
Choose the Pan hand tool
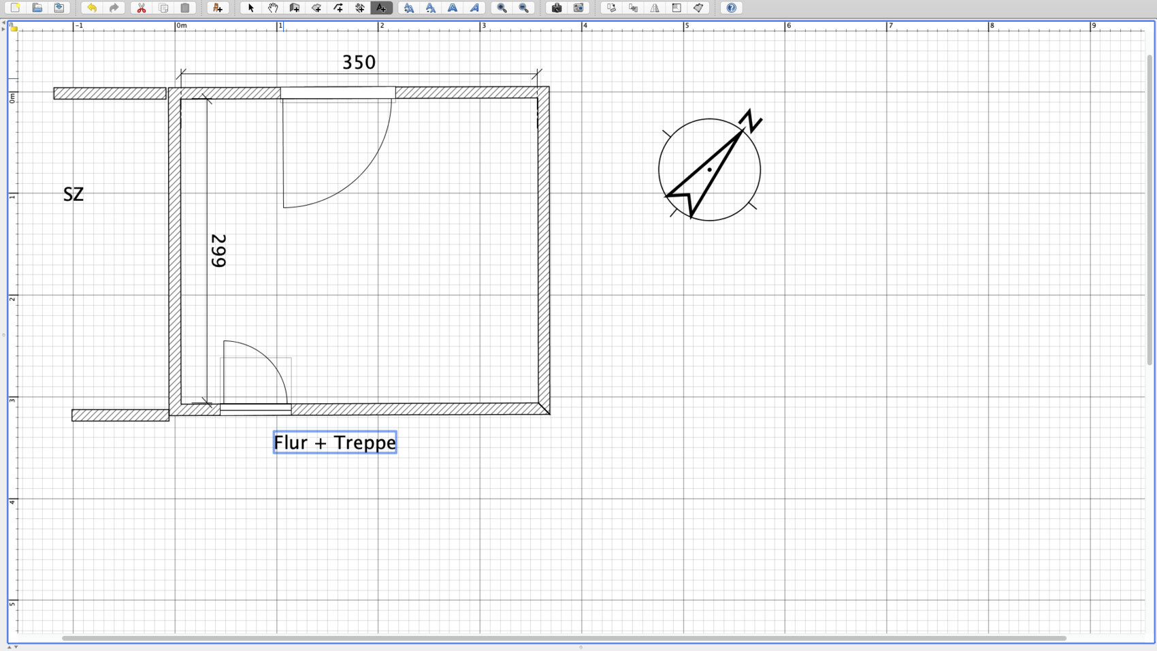coord(272,8)
